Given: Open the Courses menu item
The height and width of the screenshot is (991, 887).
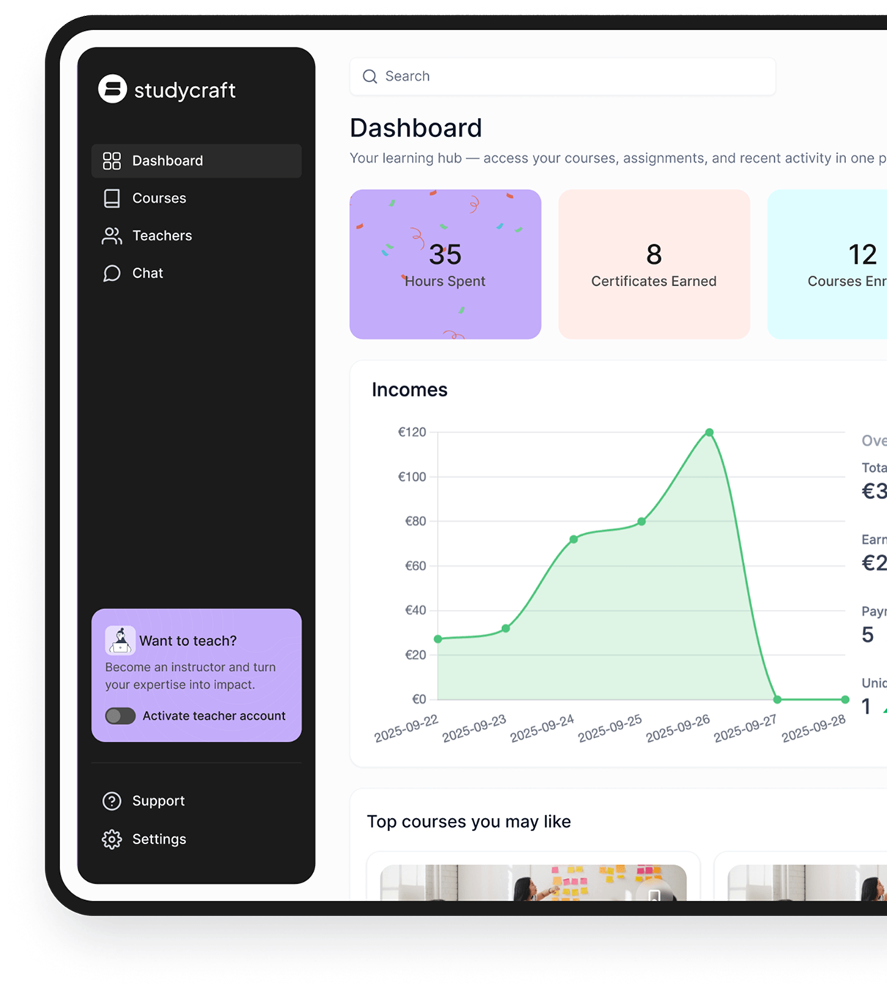Looking at the screenshot, I should coord(159,199).
